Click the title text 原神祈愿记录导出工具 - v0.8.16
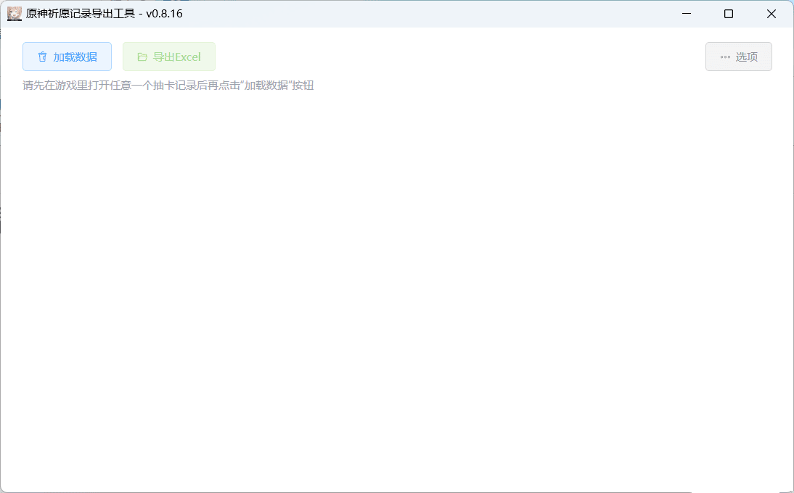Screen dimensions: 794x493 (x=105, y=14)
